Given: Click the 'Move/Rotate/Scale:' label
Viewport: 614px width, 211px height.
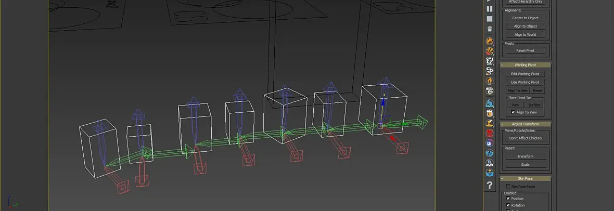Looking at the screenshot, I should 520,130.
